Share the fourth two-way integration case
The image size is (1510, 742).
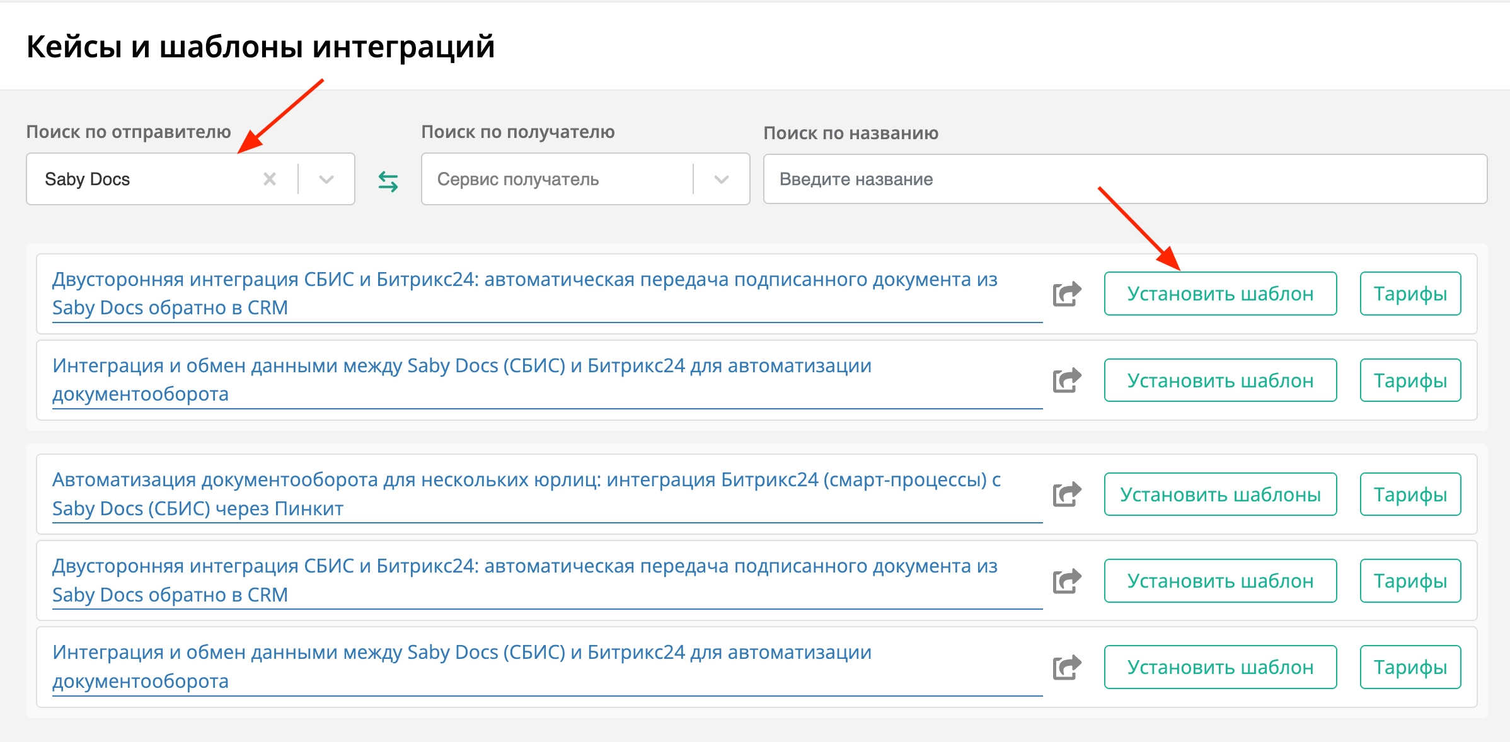pos(1066,581)
